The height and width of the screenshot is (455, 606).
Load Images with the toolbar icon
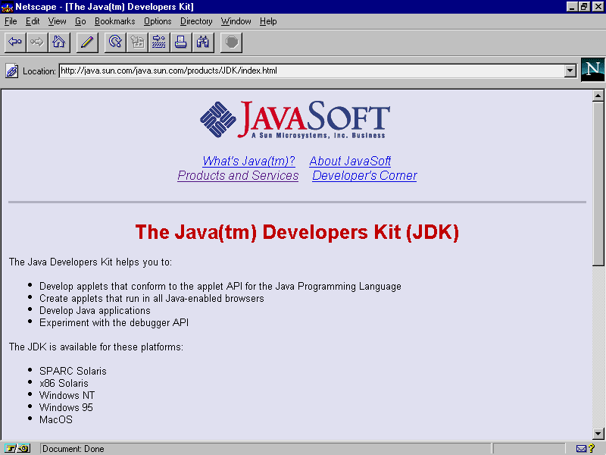click(x=136, y=42)
